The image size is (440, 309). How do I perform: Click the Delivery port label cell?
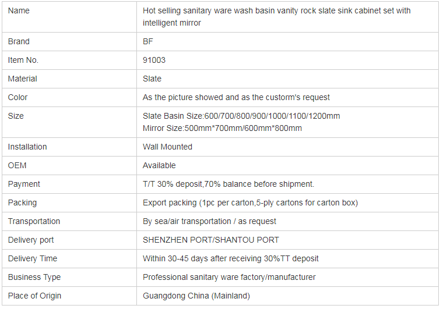(69, 240)
